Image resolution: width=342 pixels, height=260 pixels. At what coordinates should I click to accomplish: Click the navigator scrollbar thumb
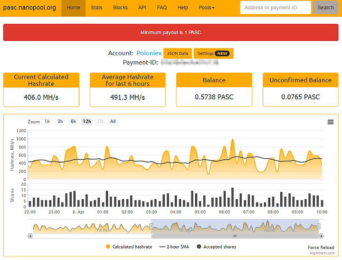coord(235,236)
